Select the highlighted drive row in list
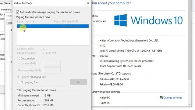 point(53,26)
